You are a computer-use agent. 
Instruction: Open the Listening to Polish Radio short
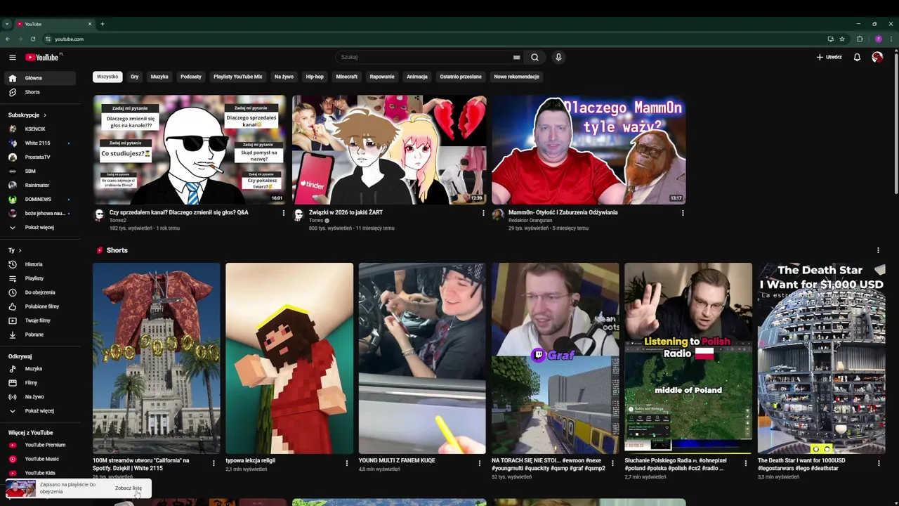click(688, 358)
